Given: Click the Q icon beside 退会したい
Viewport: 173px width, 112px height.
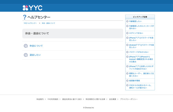Looking at the screenshot, I should coord(26,55).
